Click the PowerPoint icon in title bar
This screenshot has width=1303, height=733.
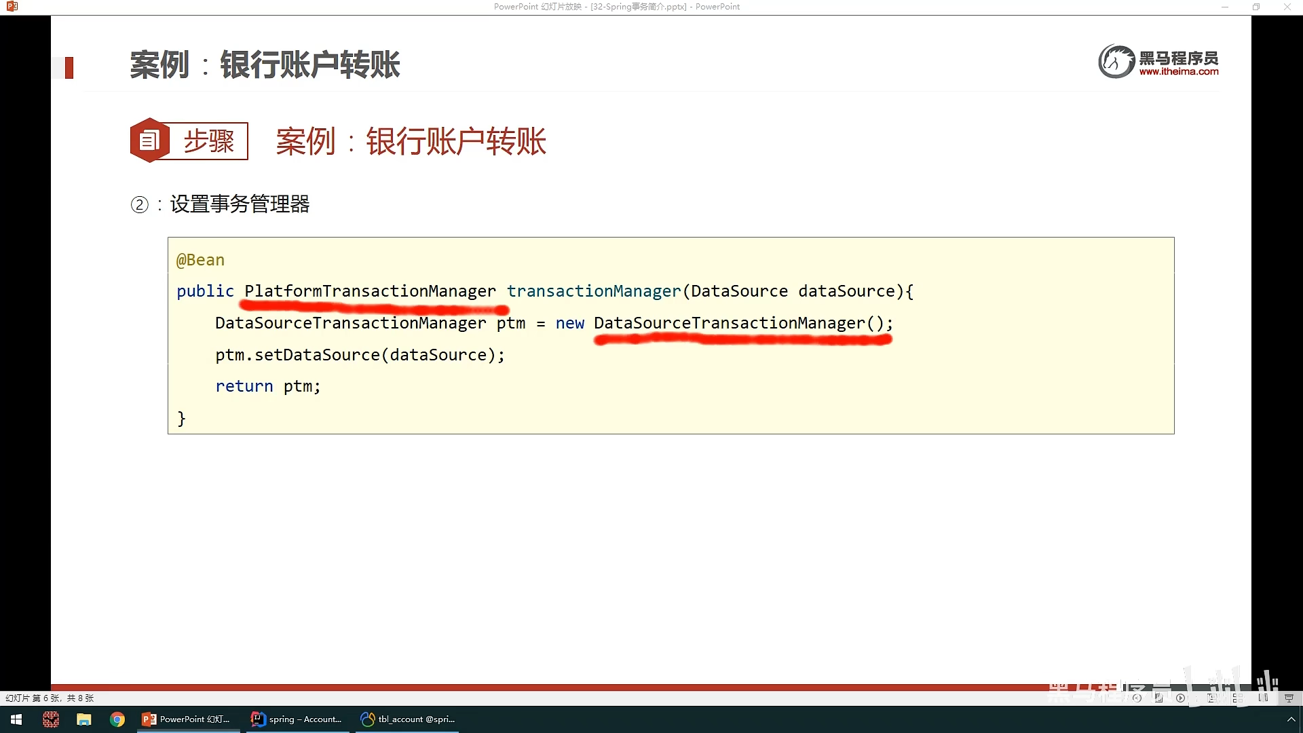pos(12,7)
